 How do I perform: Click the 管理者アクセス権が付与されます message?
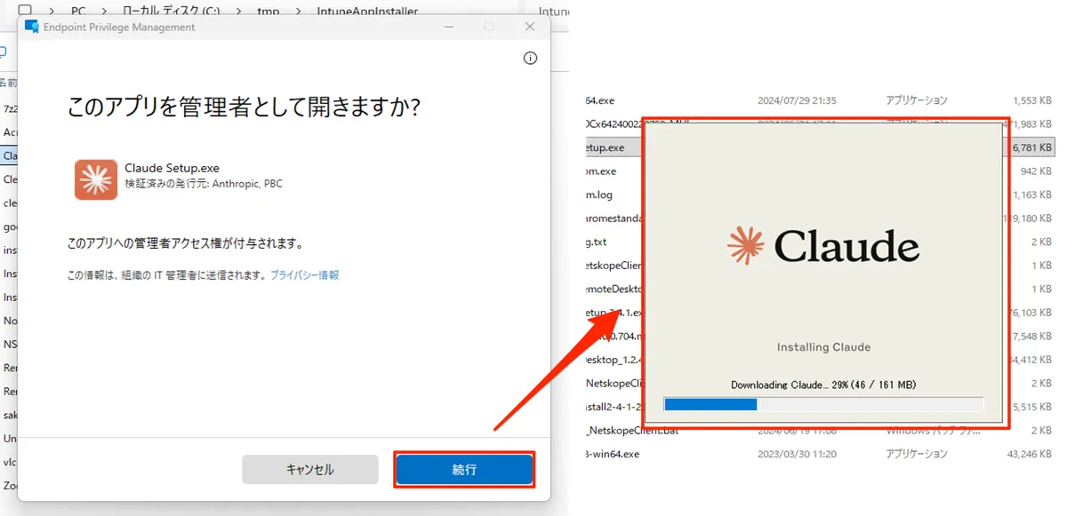click(x=186, y=242)
